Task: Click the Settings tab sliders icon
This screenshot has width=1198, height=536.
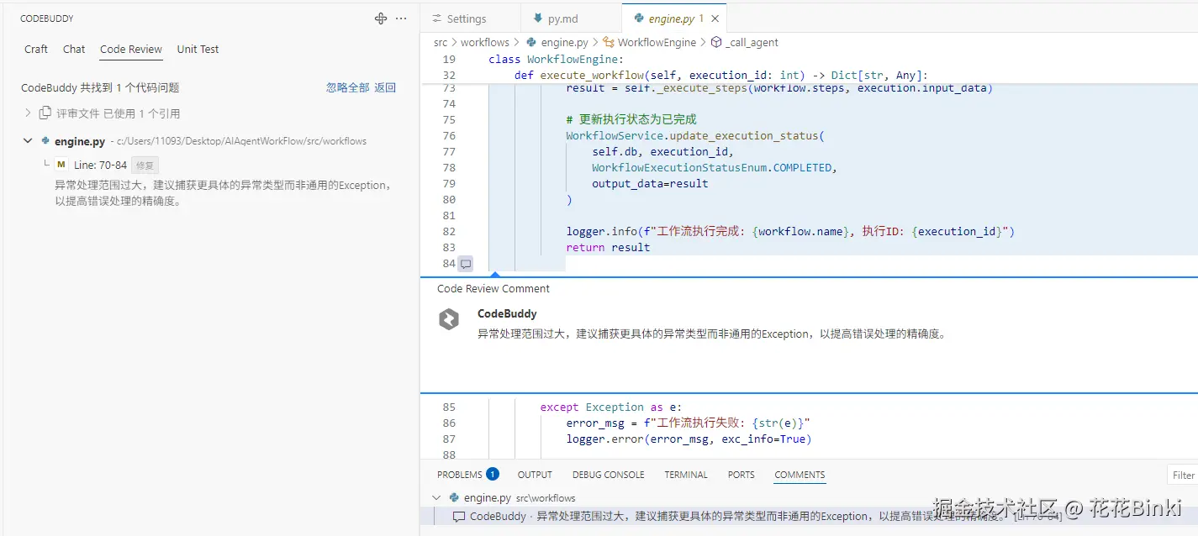Action: 436,18
